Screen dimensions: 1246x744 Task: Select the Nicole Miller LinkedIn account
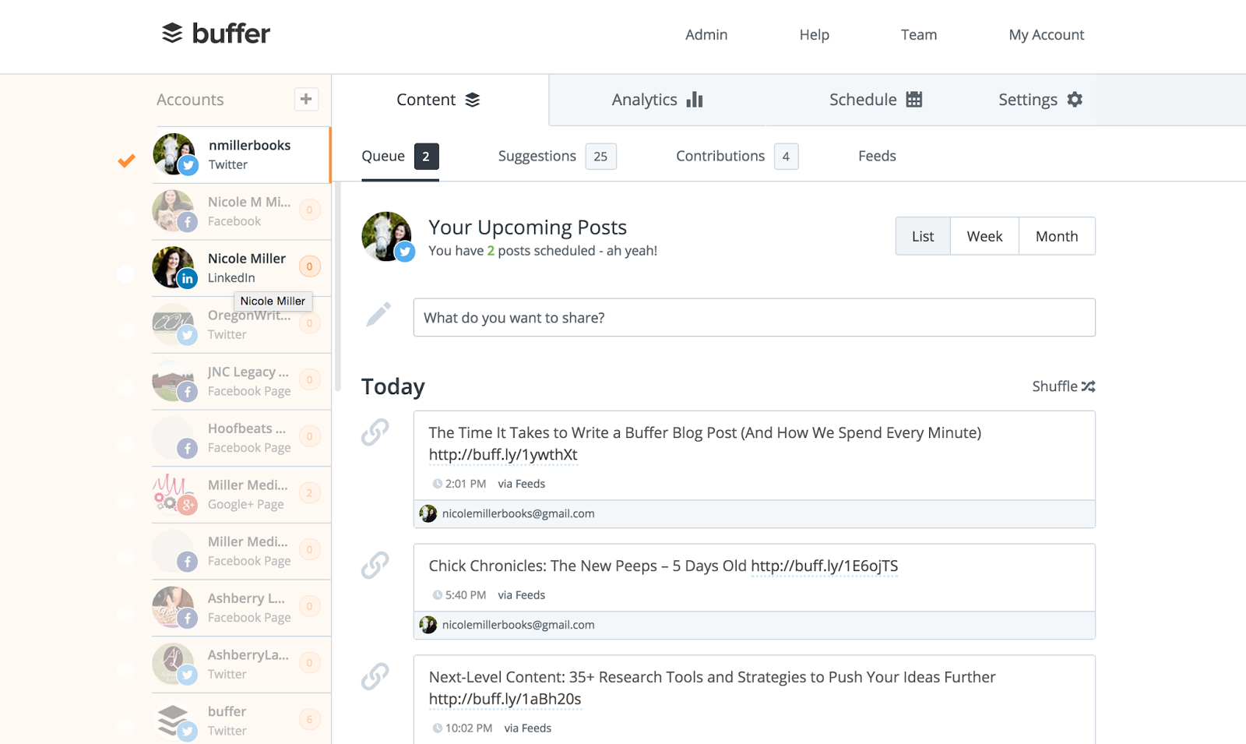point(241,268)
